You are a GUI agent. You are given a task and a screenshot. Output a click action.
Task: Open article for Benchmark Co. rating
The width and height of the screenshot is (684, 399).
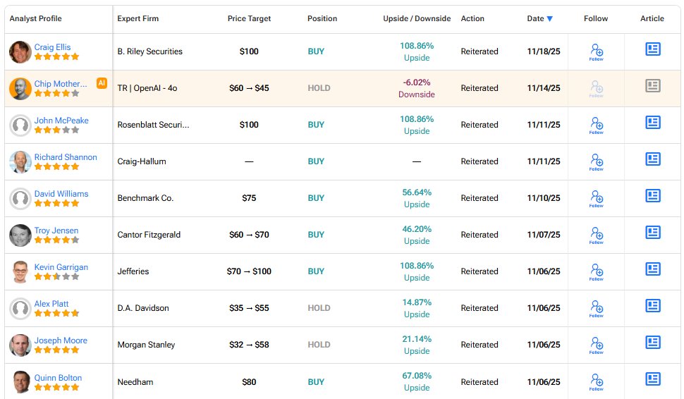(x=652, y=195)
